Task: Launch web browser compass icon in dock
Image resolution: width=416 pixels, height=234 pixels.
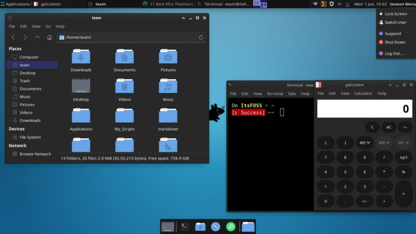Action: pyautogui.click(x=215, y=227)
